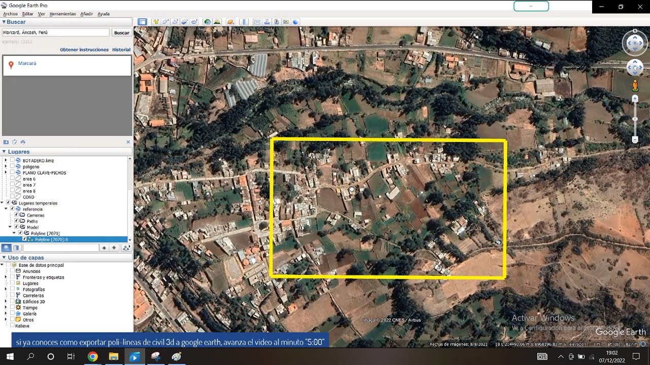
Task: Collapse the referencia node
Action: pos(6,209)
